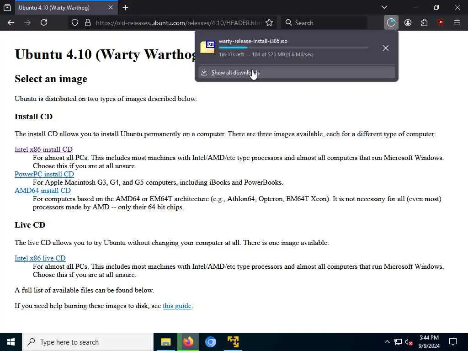Click the 'Install CD' heading

point(33,117)
